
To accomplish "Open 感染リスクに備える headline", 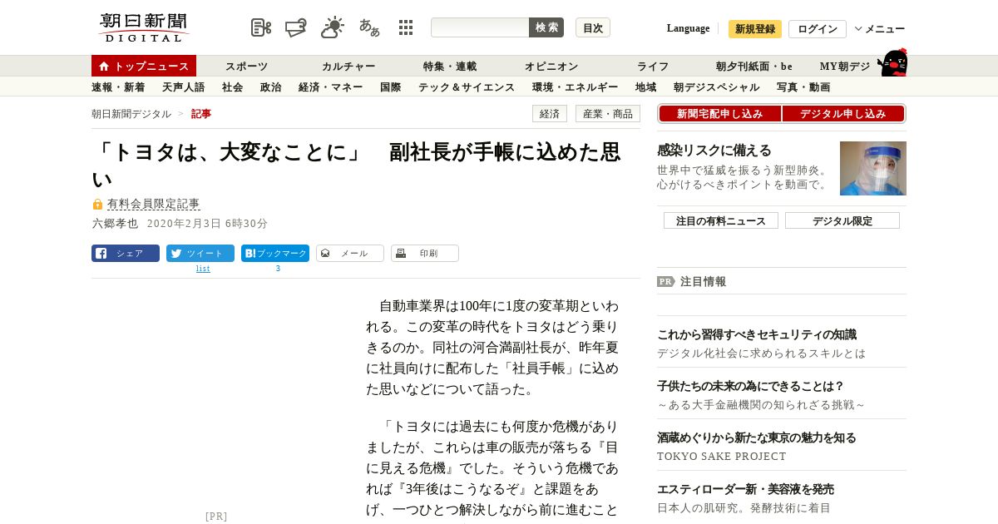I will 714,151.
